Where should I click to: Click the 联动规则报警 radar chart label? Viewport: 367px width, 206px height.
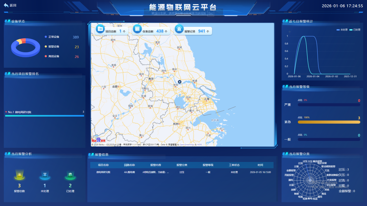[328, 167]
